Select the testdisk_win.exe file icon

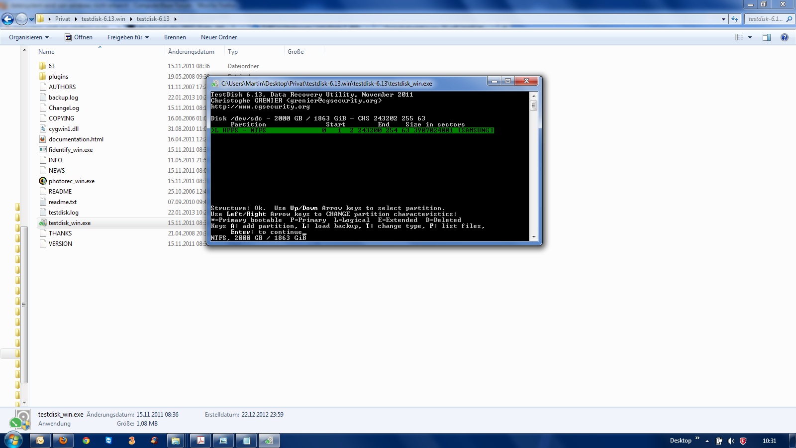click(x=43, y=223)
